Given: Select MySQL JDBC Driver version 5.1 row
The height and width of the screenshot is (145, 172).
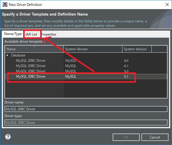Looking at the screenshot, I should click(x=86, y=76).
